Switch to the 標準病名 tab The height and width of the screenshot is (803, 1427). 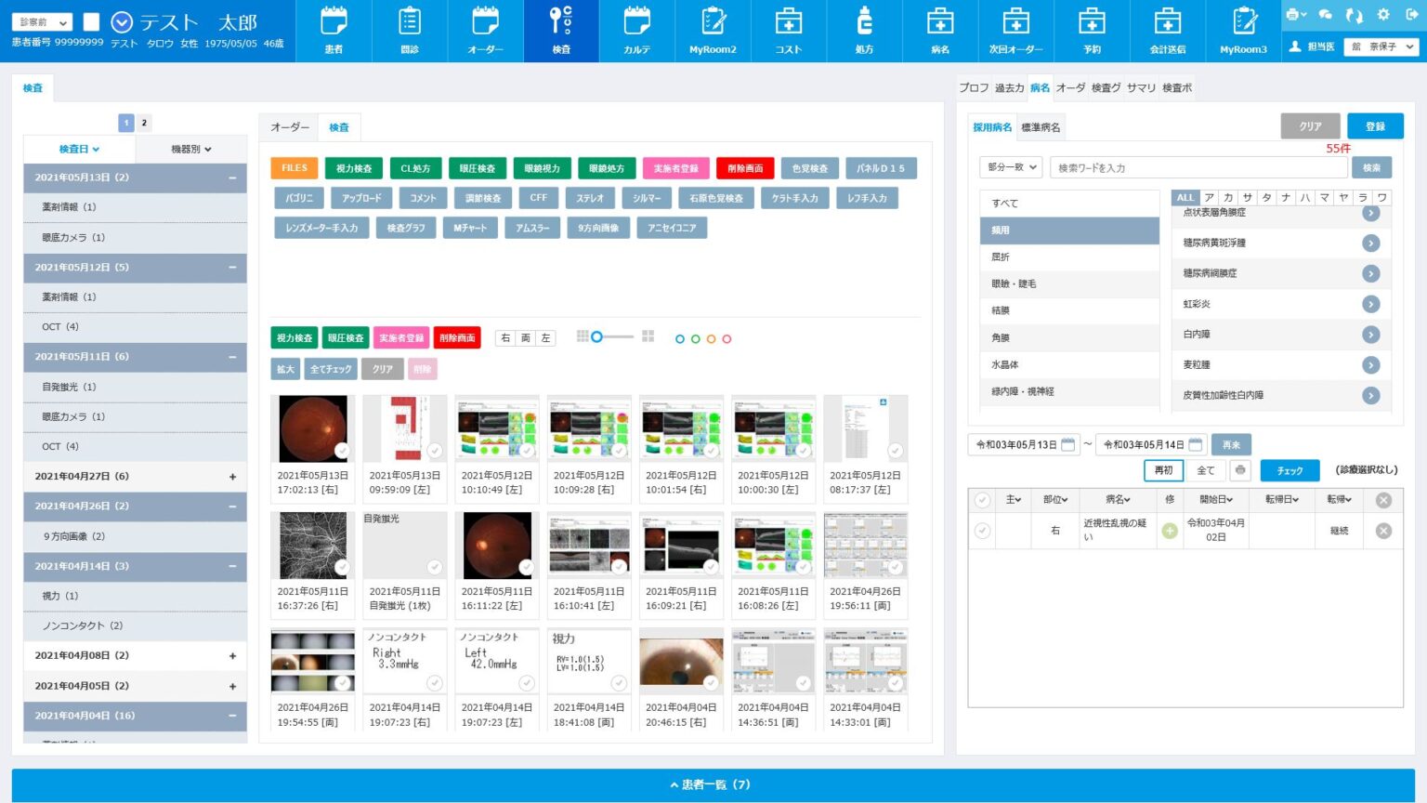click(x=1041, y=127)
